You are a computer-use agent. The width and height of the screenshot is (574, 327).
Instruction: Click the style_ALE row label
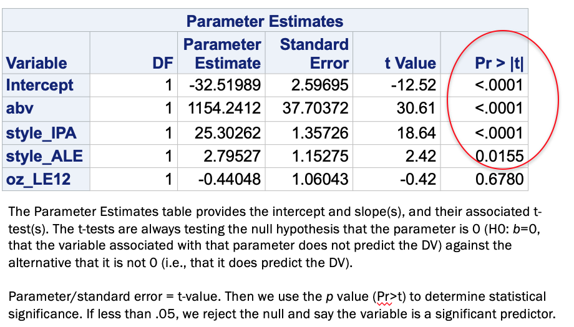[x=44, y=157]
